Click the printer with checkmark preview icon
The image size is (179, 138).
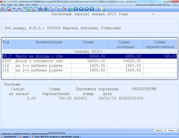(19, 9)
